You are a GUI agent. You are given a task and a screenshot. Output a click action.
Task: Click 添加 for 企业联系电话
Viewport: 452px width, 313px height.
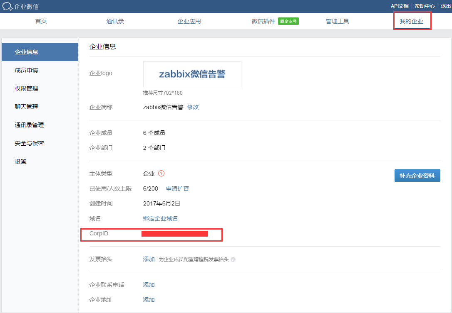(149, 285)
